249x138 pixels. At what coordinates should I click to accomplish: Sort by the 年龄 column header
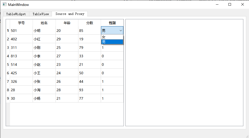click(67, 23)
